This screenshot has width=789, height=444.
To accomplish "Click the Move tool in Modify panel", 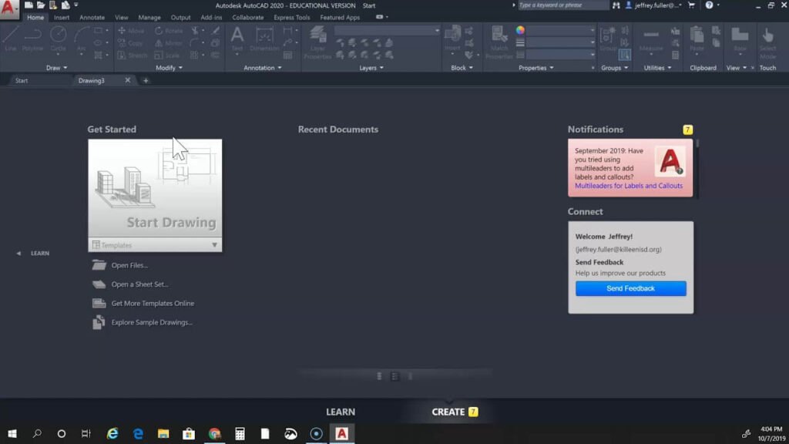I will tap(131, 31).
